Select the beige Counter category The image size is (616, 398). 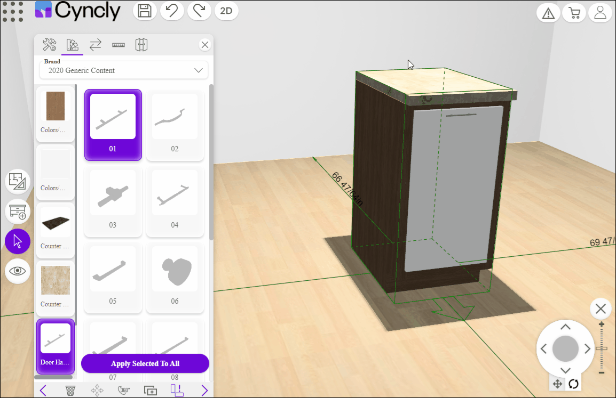click(56, 288)
